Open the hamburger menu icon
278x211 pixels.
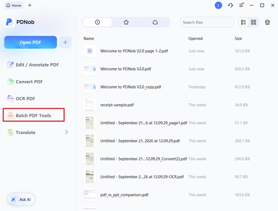coord(241,5)
